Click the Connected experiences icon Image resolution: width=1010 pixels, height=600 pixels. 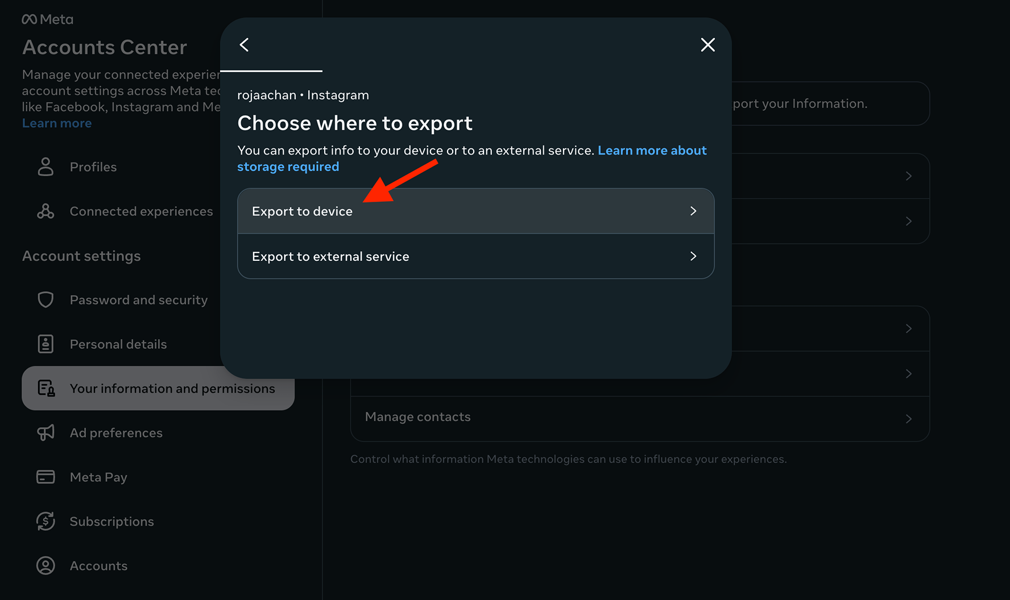[45, 211]
